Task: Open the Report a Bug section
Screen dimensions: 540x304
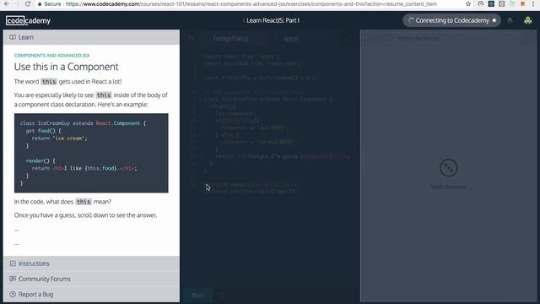Action: click(91, 294)
